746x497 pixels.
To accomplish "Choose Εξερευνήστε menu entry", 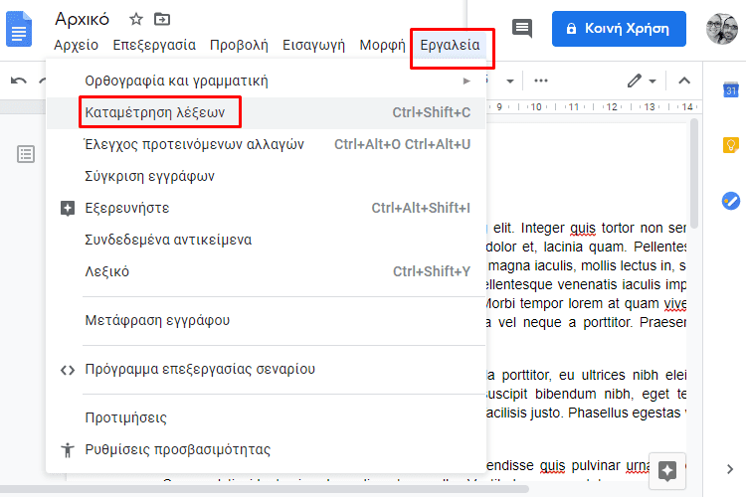I will (x=266, y=209).
